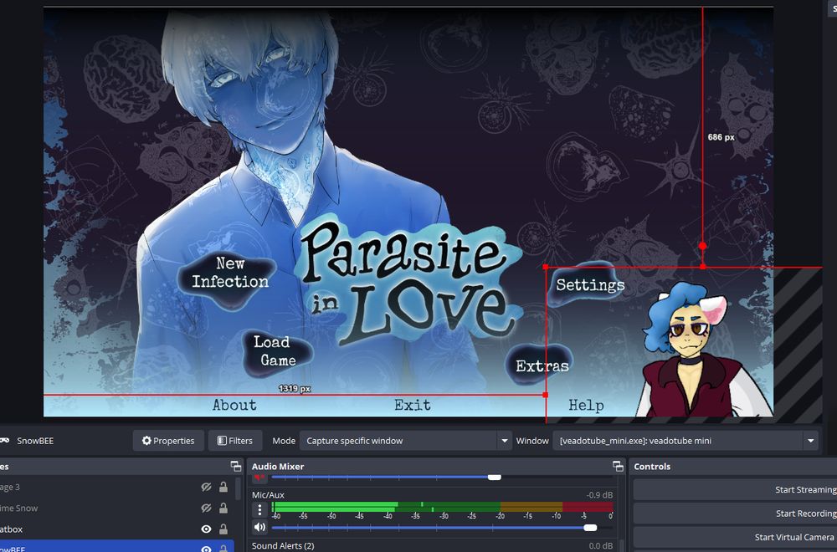
Task: Toggle lock on the 'ime Snow' source
Action: click(x=223, y=509)
